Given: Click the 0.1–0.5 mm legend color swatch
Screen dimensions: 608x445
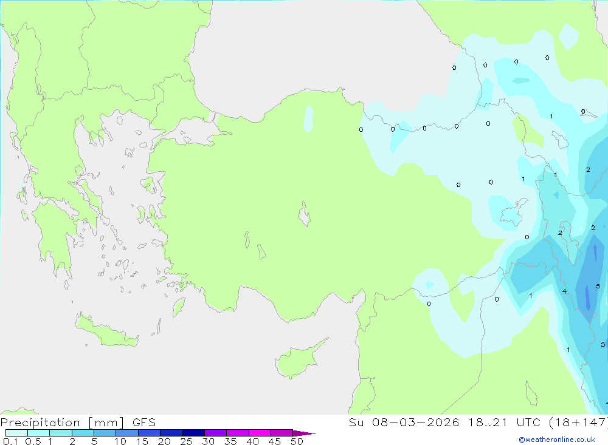Looking at the screenshot, I should pos(16,433).
